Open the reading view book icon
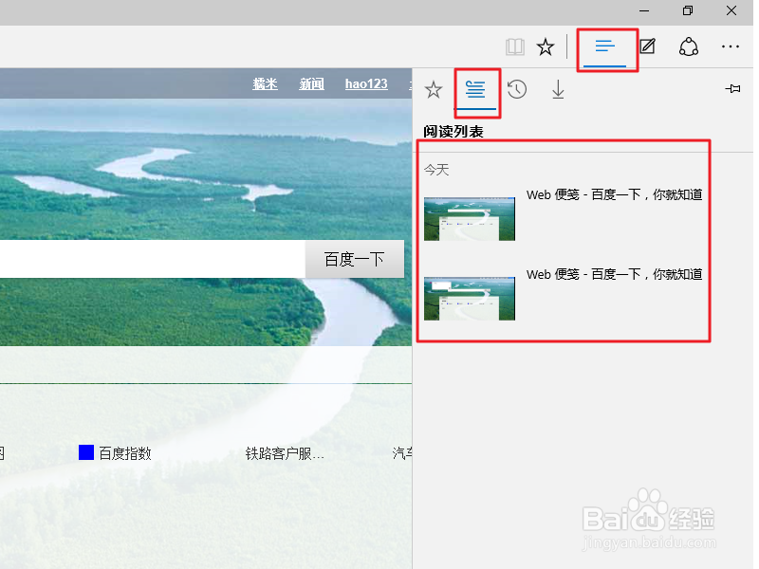This screenshot has height=569, width=759. point(514,46)
